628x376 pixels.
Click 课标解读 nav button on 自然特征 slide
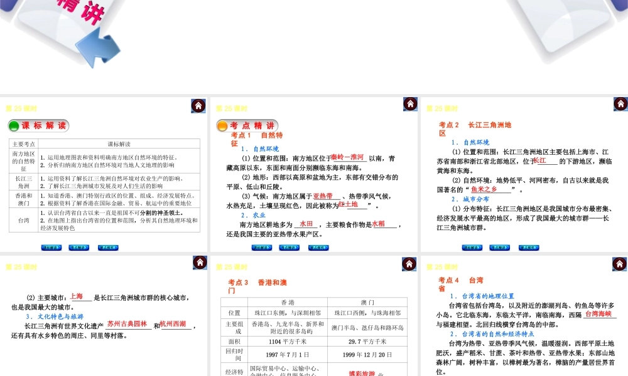[x=261, y=248]
